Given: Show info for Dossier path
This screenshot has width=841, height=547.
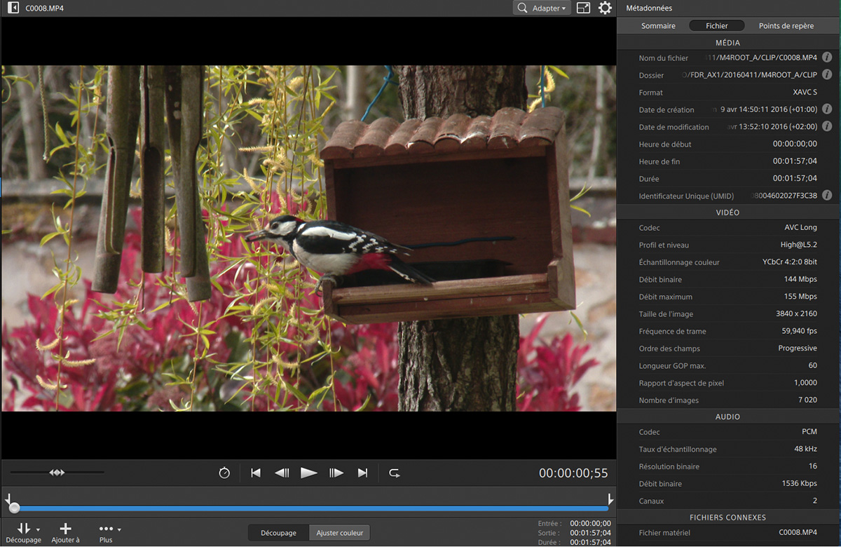Looking at the screenshot, I should [x=827, y=74].
